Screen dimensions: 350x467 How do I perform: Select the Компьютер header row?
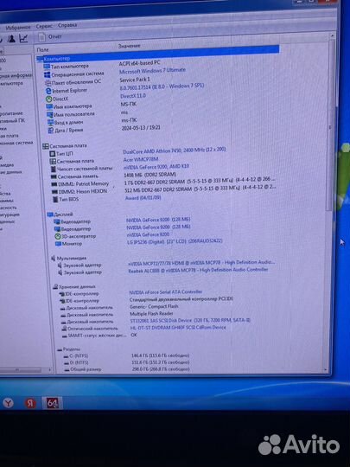click(158, 55)
